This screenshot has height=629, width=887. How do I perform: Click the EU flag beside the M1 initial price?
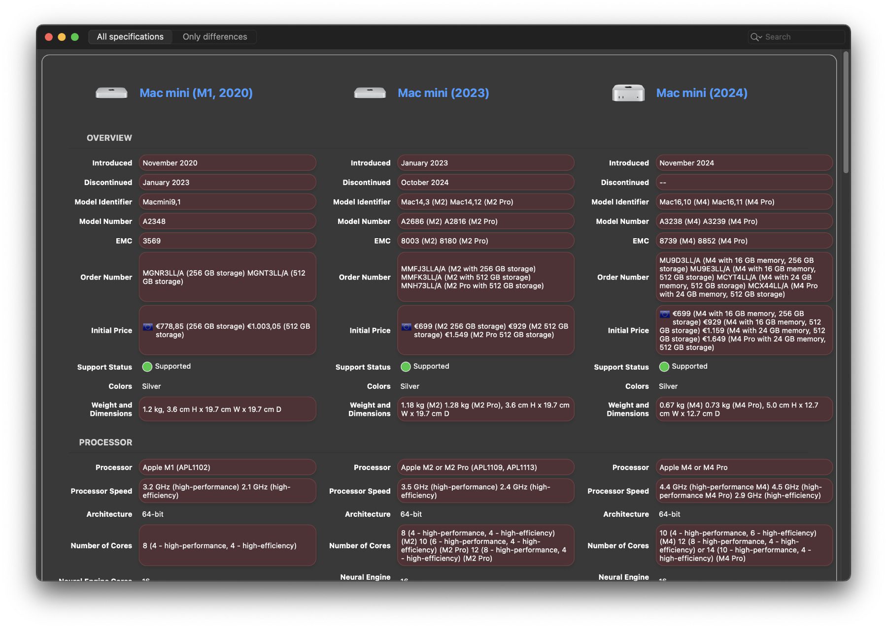148,327
